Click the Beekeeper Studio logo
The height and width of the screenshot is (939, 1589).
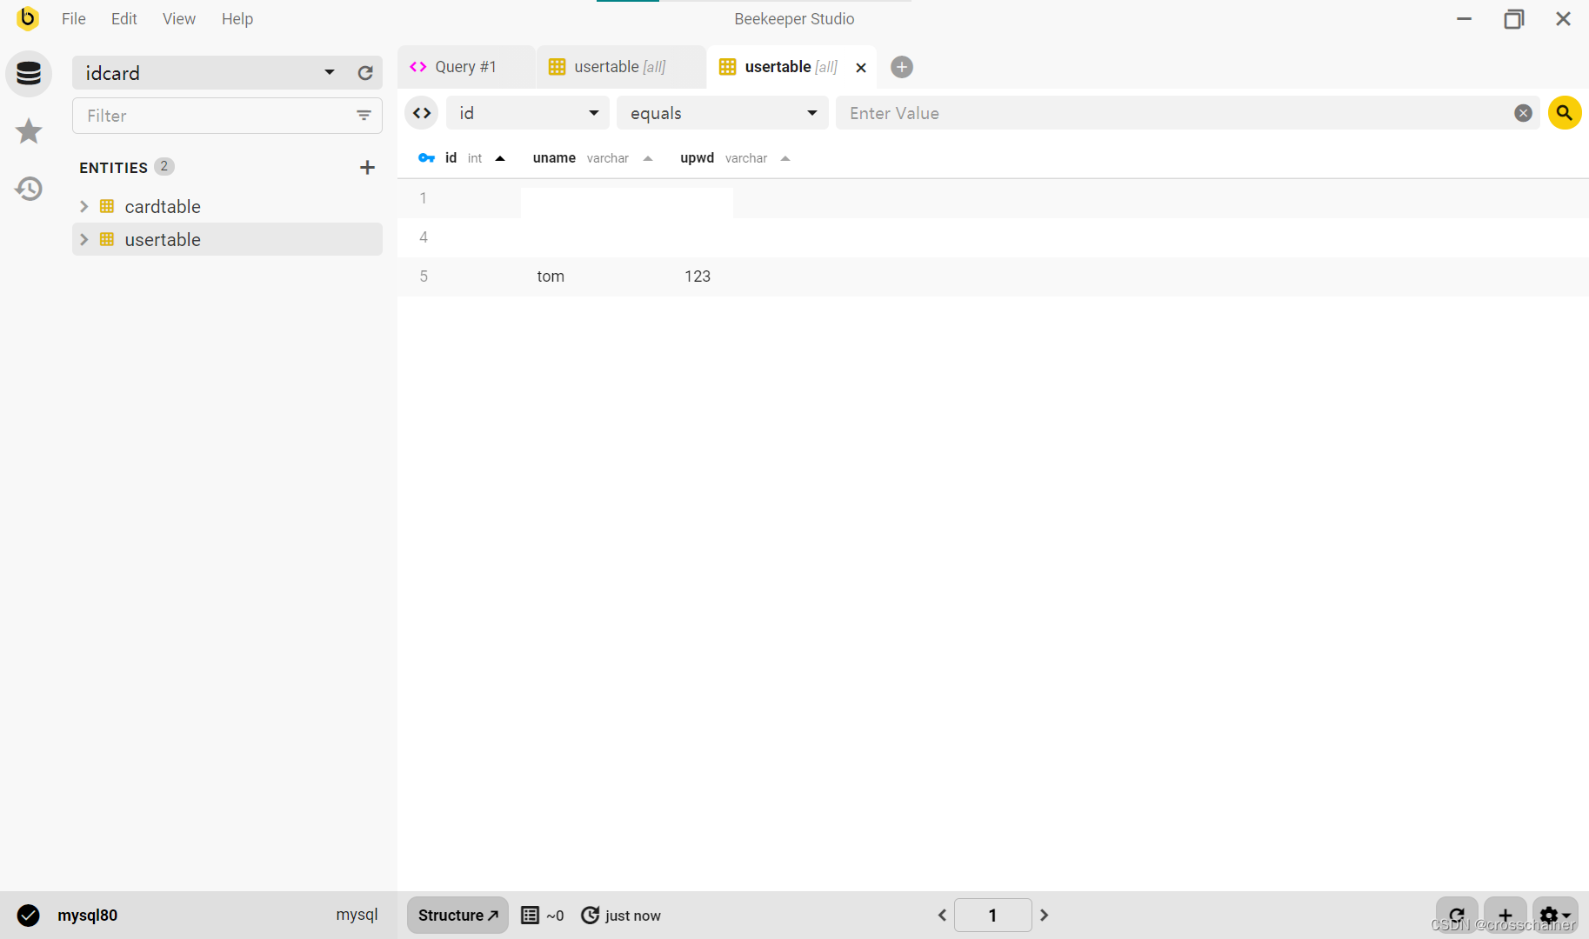28,18
